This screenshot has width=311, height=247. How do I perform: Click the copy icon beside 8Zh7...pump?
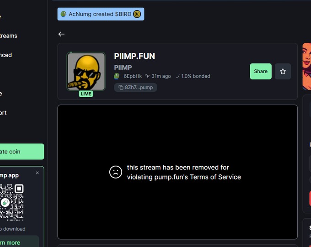pyautogui.click(x=121, y=87)
